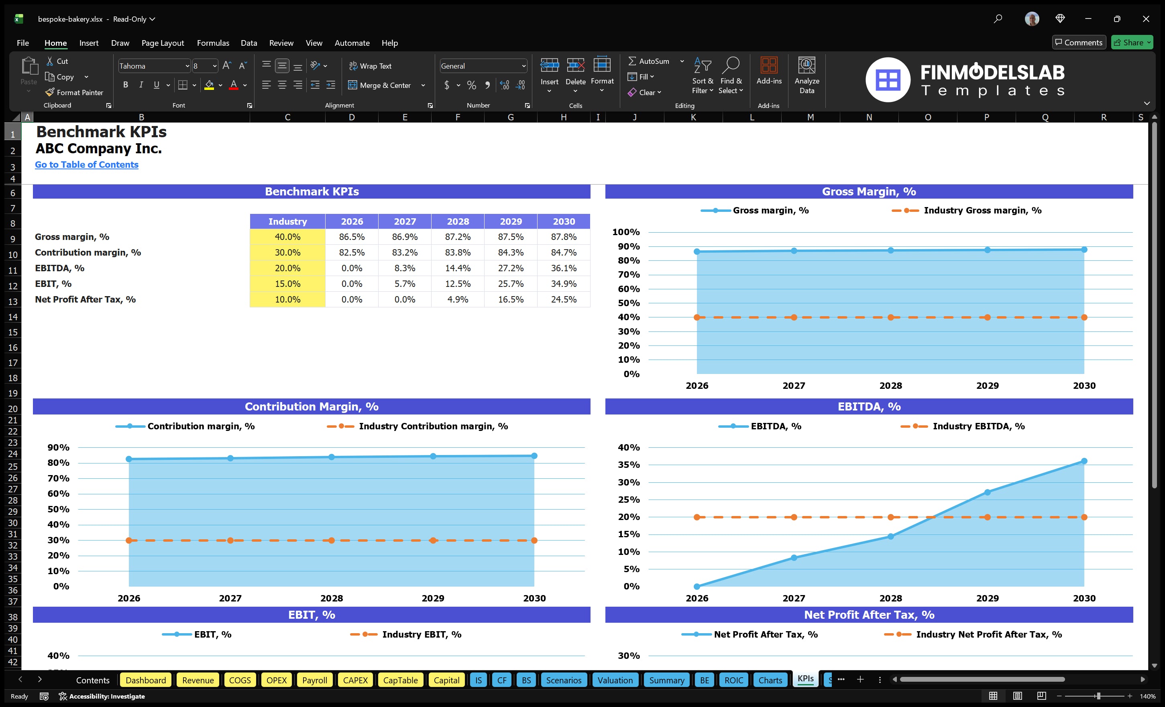Insert new cells with the Insert icon
The width and height of the screenshot is (1165, 707).
[550, 71]
